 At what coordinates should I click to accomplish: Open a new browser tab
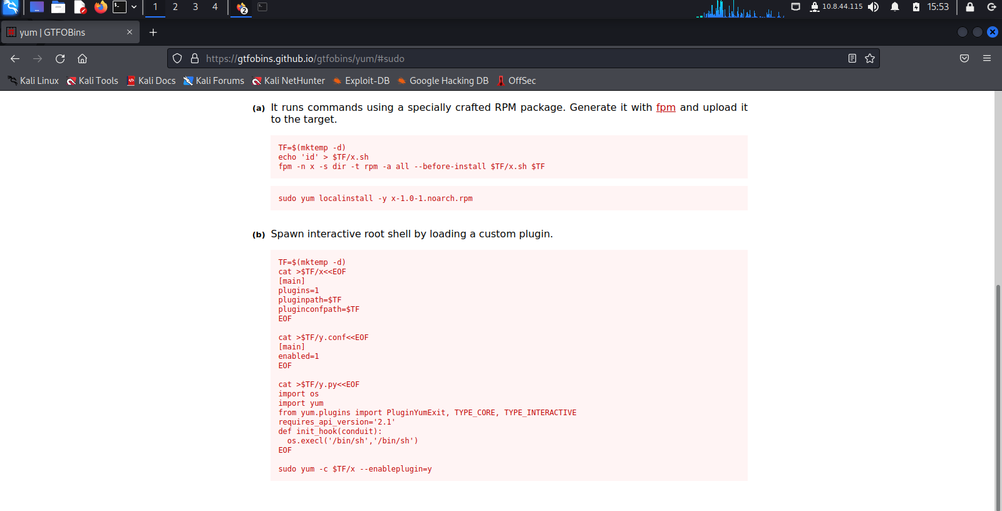coord(153,32)
